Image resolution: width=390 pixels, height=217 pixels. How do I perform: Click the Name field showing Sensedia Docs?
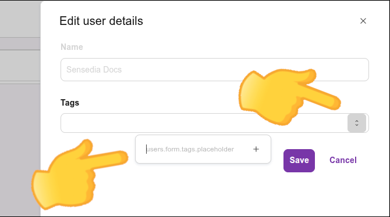pyautogui.click(x=215, y=70)
